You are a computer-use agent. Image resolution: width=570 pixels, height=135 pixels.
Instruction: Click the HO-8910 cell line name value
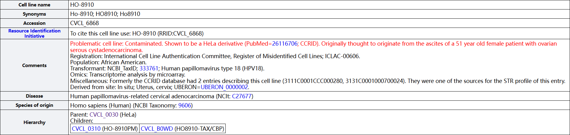tap(82, 5)
